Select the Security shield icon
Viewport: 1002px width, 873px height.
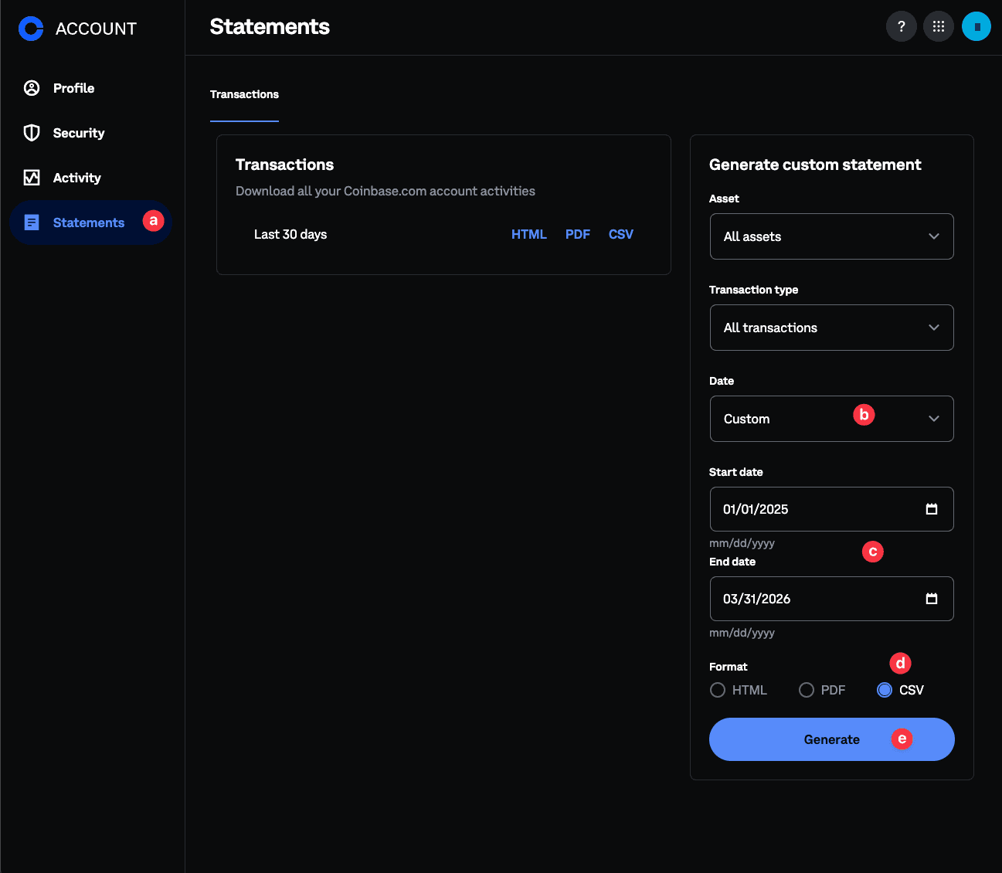(x=32, y=133)
